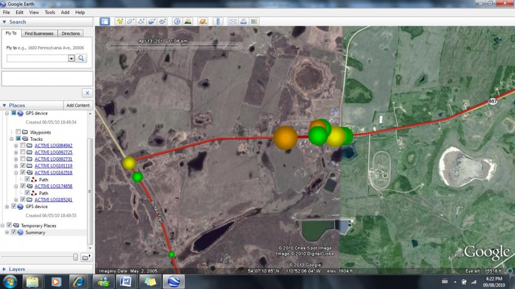Open the File menu

click(6, 13)
